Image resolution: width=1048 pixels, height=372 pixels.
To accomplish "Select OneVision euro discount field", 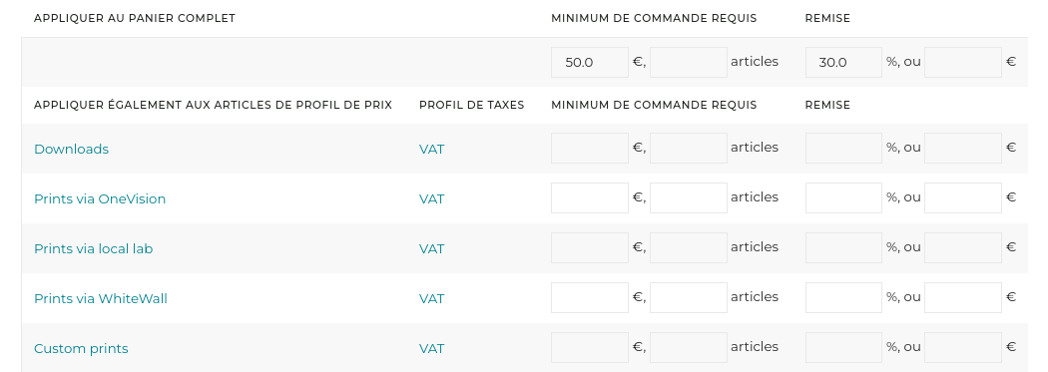I will click(962, 197).
